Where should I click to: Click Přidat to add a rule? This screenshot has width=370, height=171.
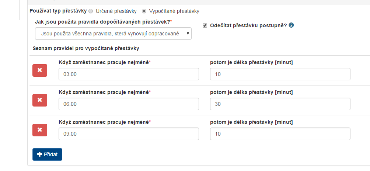(47, 154)
